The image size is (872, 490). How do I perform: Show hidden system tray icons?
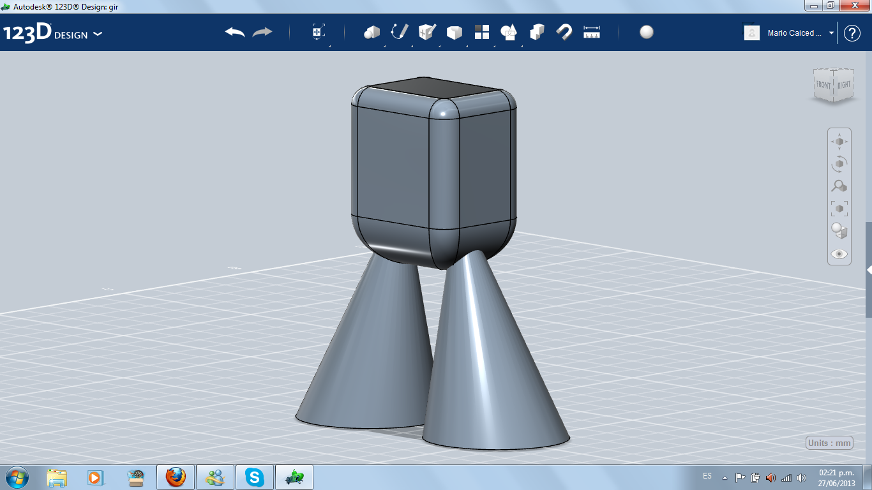(725, 477)
